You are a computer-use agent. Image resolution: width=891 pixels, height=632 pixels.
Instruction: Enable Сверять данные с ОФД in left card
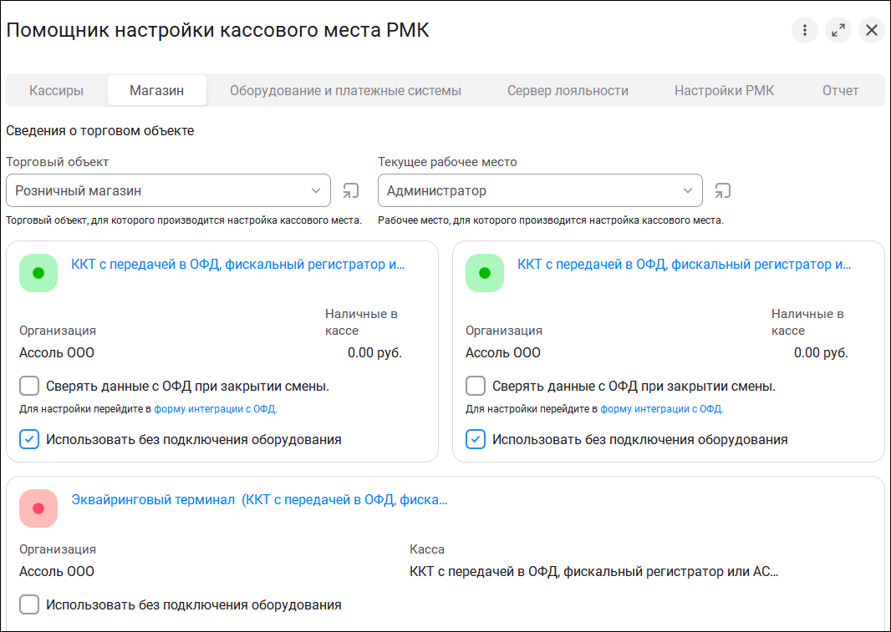[29, 387]
